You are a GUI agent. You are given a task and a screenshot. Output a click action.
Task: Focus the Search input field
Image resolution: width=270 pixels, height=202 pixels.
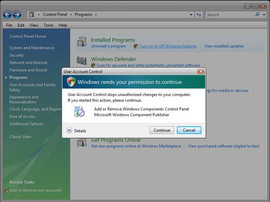(230, 14)
